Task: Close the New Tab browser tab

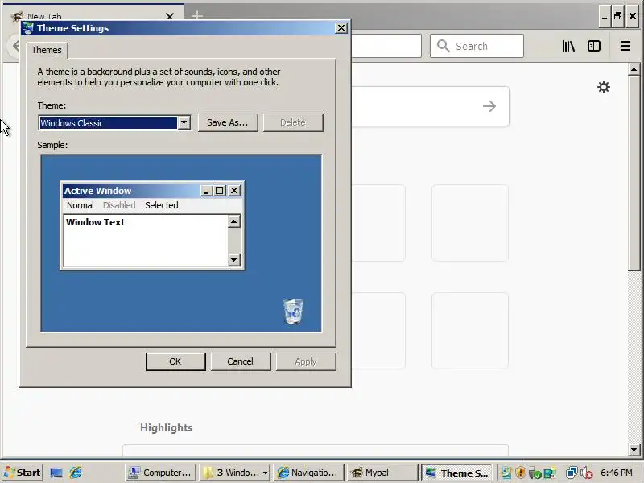Action: click(170, 16)
